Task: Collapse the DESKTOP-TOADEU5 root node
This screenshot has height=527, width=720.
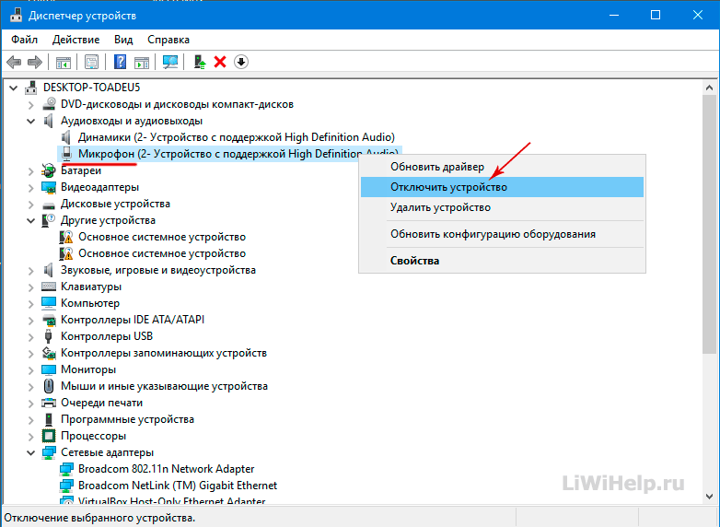Action: 13,88
